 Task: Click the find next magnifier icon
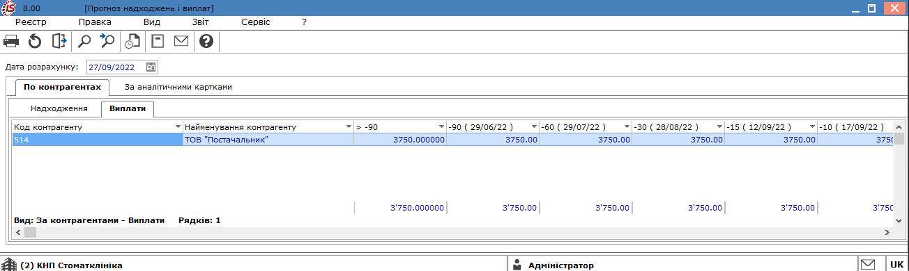[107, 42]
